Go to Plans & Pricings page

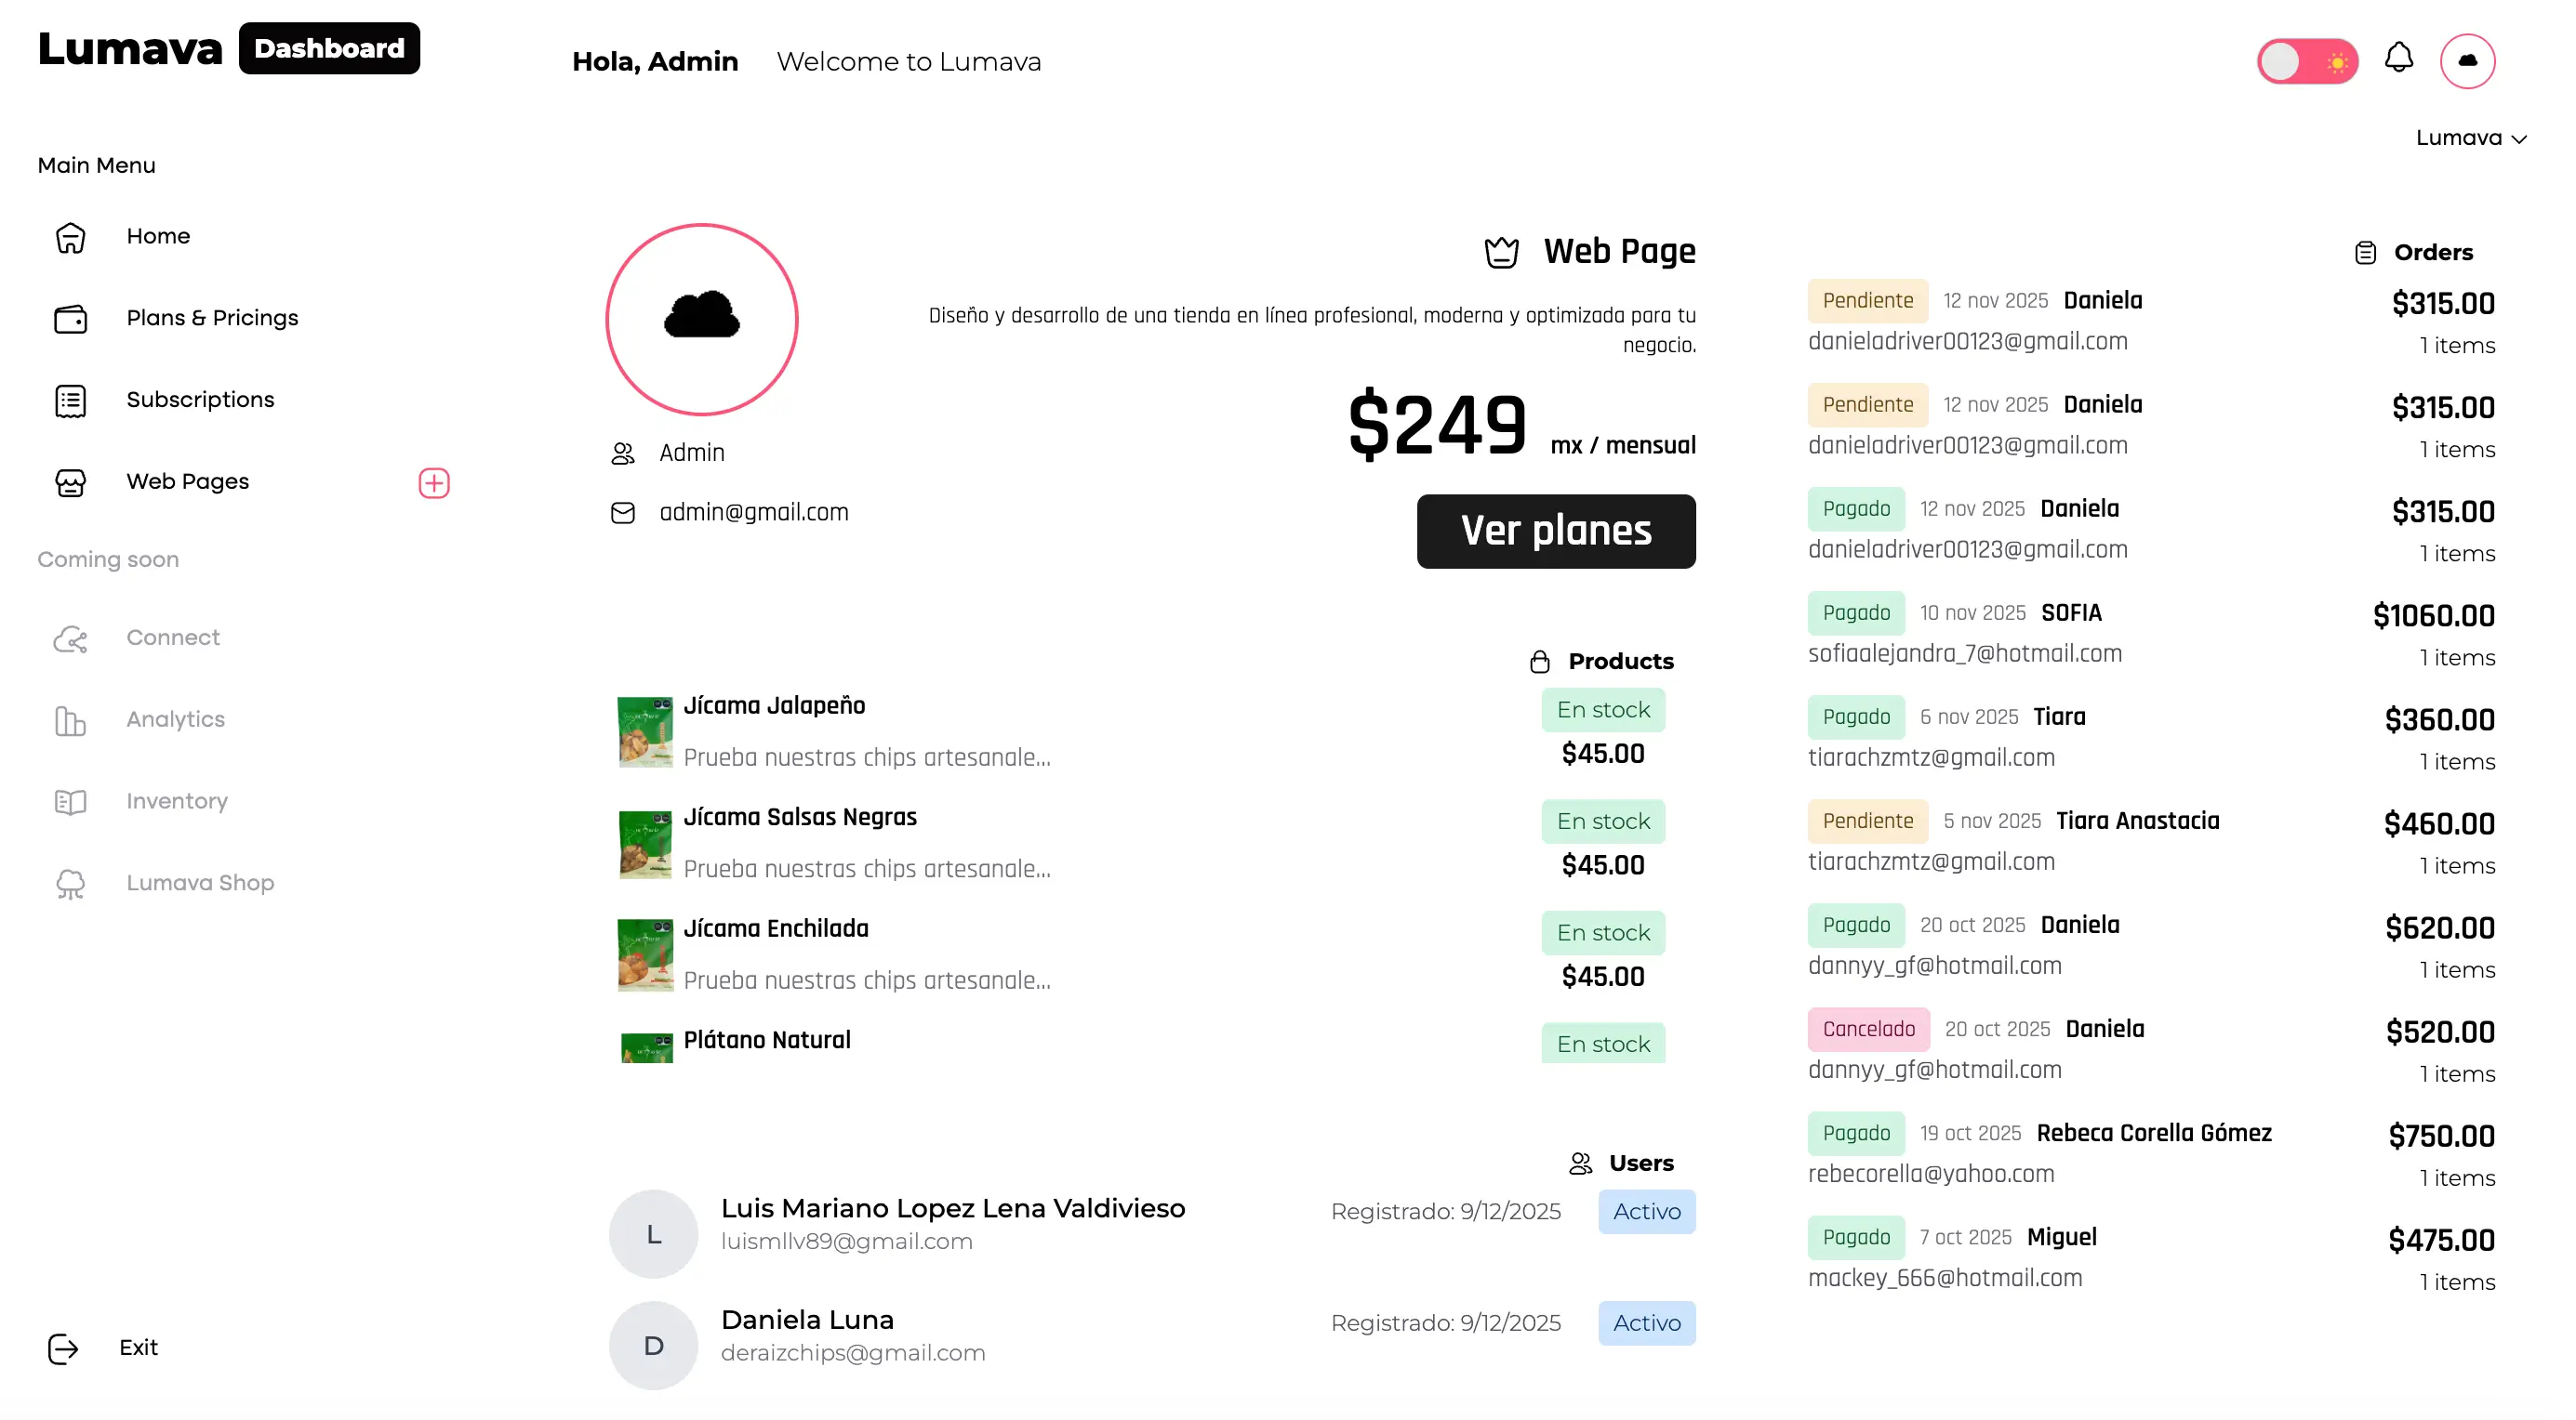[212, 318]
